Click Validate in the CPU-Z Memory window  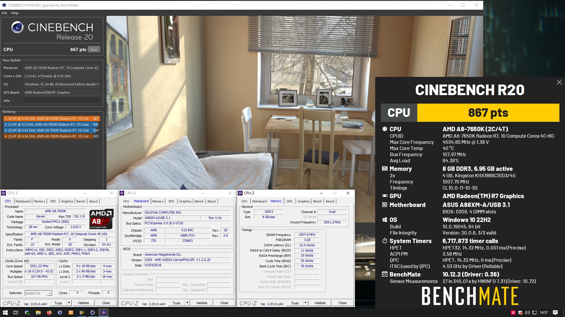click(320, 303)
